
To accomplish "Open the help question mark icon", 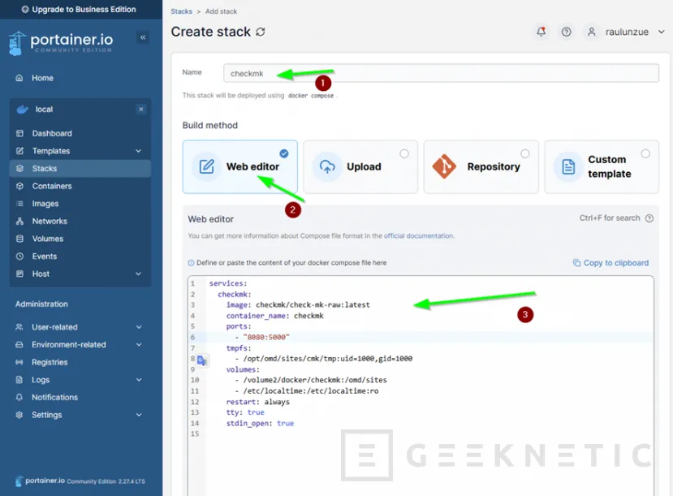I will click(567, 32).
